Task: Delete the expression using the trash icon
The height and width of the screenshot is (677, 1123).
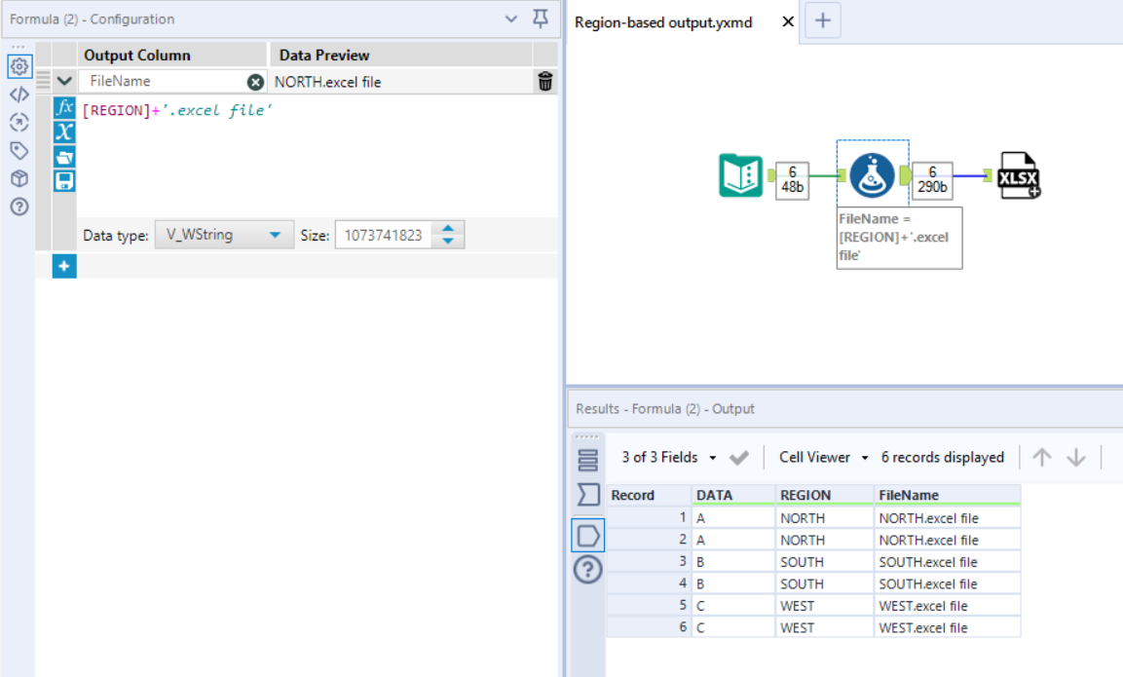Action: click(544, 82)
